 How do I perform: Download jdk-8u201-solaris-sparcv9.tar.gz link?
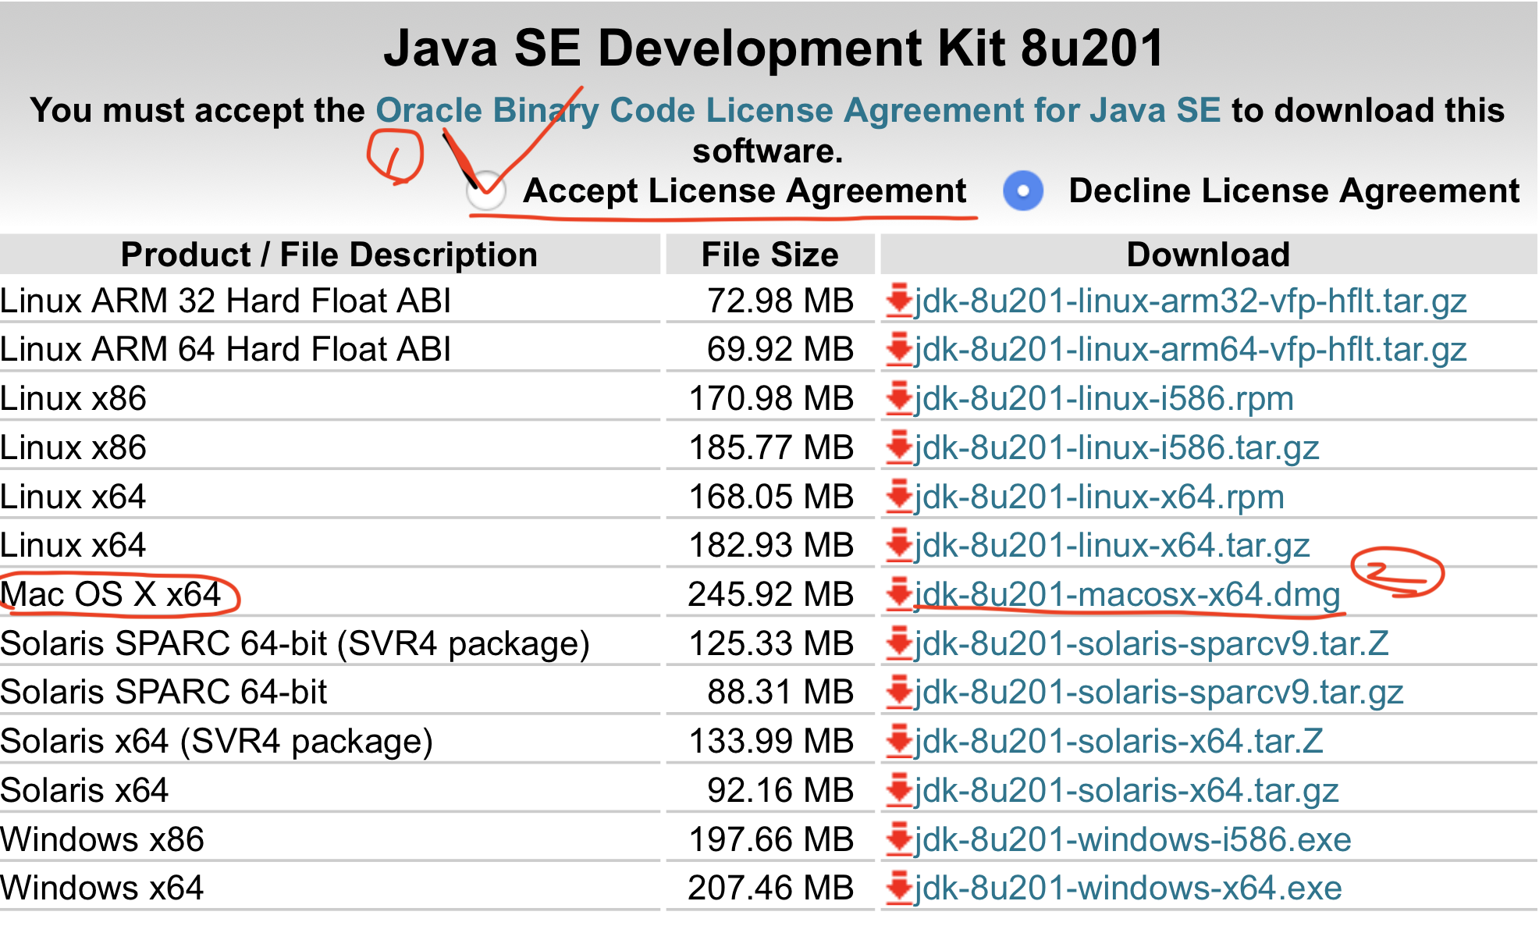[1159, 693]
